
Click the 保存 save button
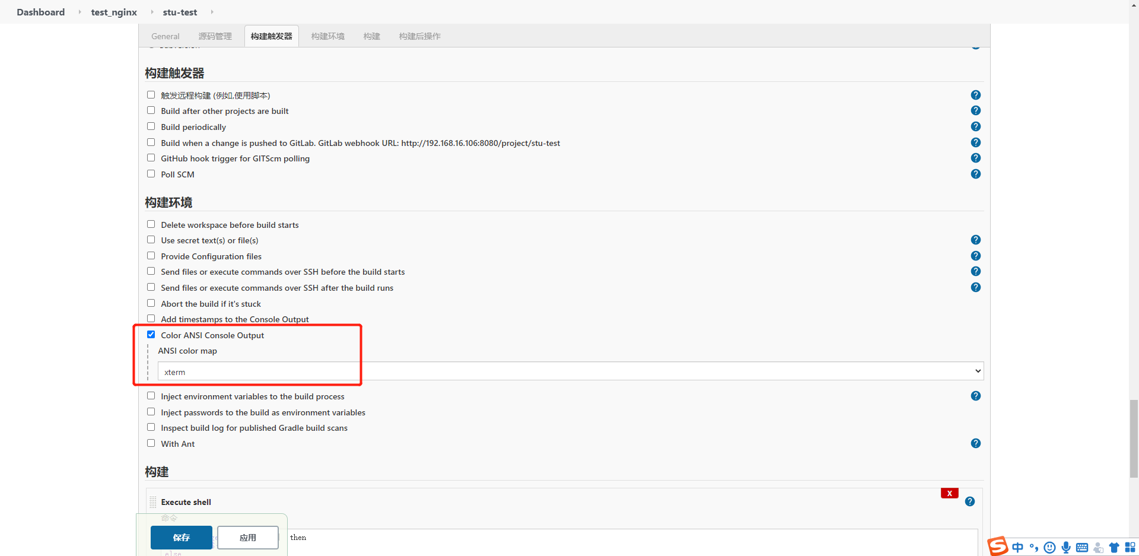181,538
